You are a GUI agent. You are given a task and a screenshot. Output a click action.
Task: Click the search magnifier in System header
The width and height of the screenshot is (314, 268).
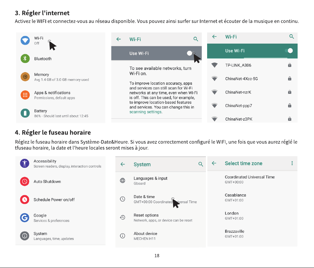pyautogui.click(x=201, y=164)
